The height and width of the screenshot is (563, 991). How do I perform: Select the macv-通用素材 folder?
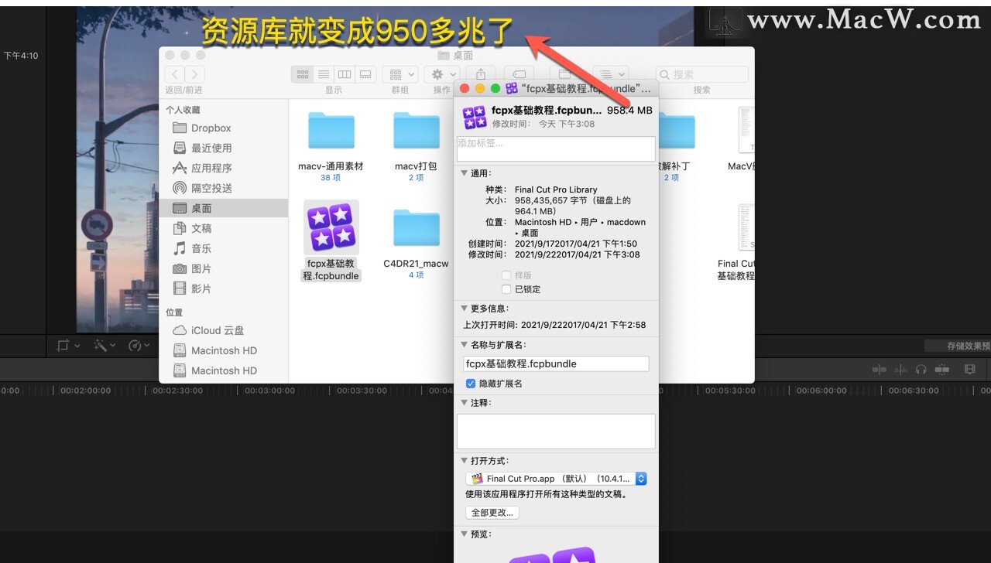tap(331, 130)
